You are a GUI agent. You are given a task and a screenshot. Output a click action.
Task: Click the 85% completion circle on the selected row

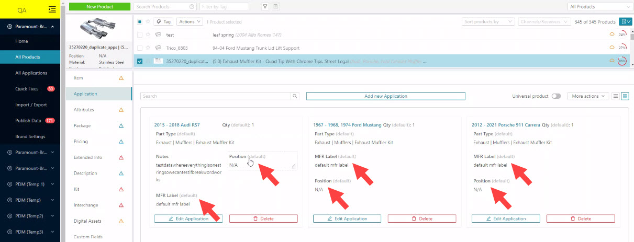click(x=622, y=61)
